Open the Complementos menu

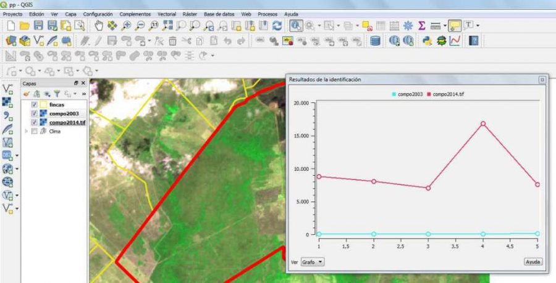point(135,14)
